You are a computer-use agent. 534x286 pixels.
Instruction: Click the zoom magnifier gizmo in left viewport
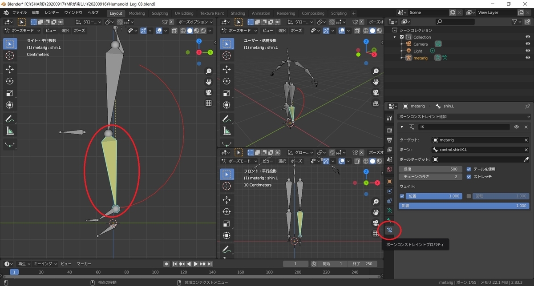click(208, 71)
